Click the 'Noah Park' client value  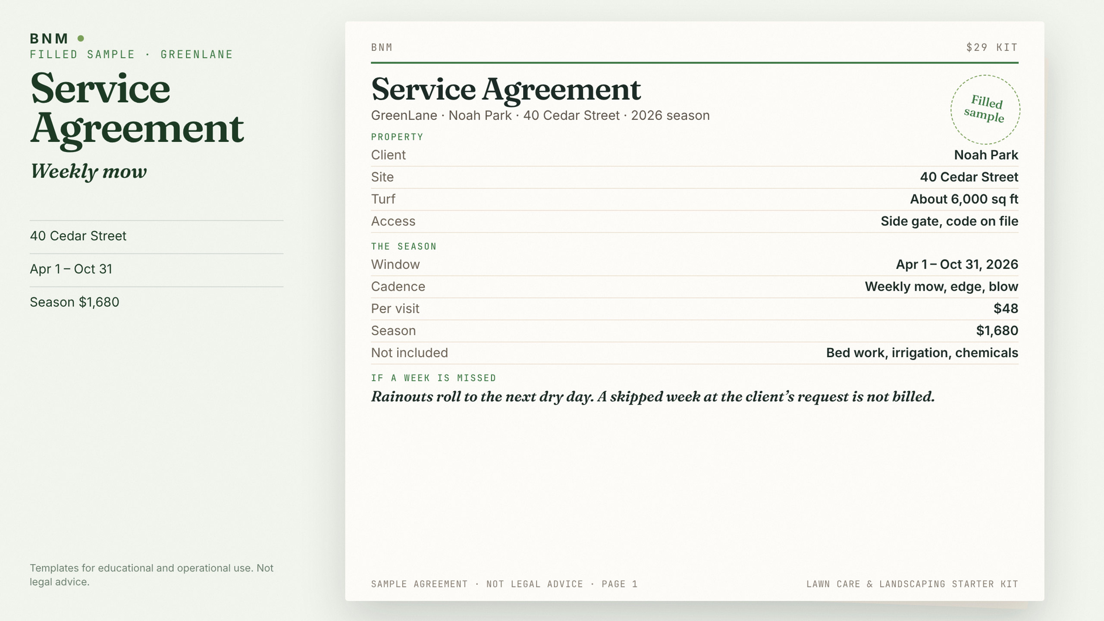point(986,155)
